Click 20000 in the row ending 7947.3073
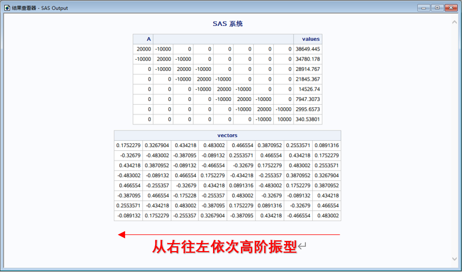Image resolution: width=462 pixels, height=272 pixels. click(244, 99)
